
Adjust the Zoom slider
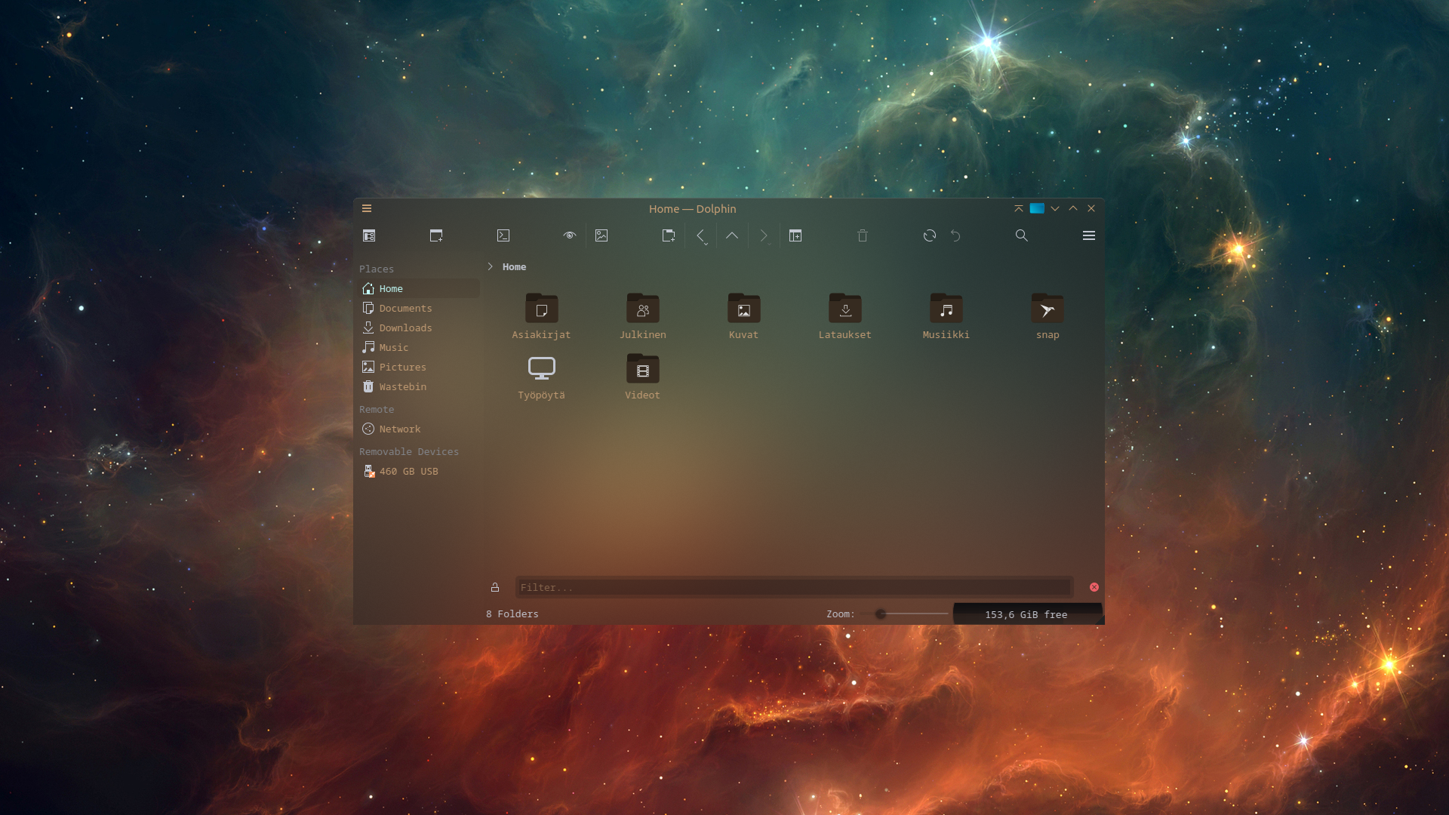pyautogui.click(x=906, y=614)
